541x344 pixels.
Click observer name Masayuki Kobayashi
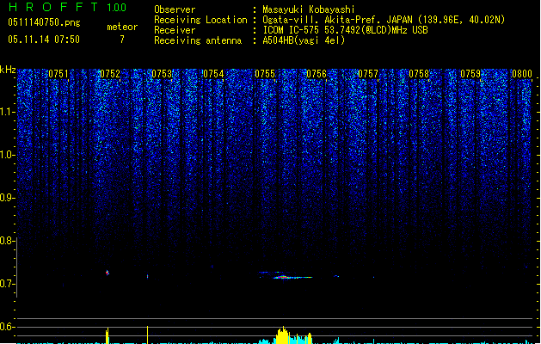tap(309, 9)
